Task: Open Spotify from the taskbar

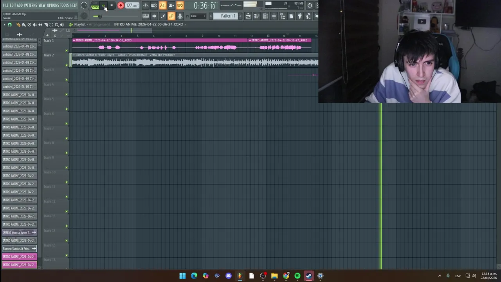Action: pos(297,276)
